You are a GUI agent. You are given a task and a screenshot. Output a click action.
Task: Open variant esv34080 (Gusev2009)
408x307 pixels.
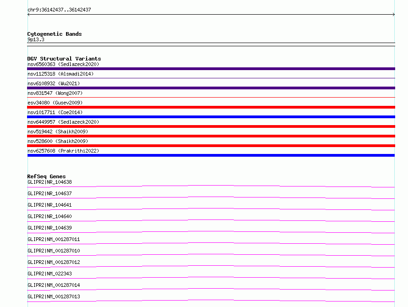[x=55, y=103]
